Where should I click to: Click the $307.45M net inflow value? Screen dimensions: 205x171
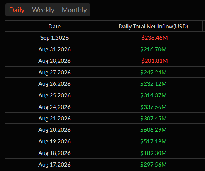point(153,119)
